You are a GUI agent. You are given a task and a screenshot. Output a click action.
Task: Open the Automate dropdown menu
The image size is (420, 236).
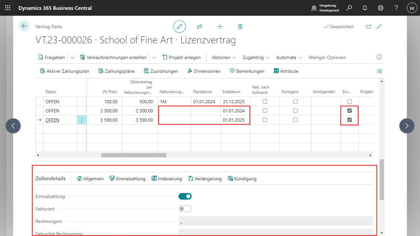289,57
